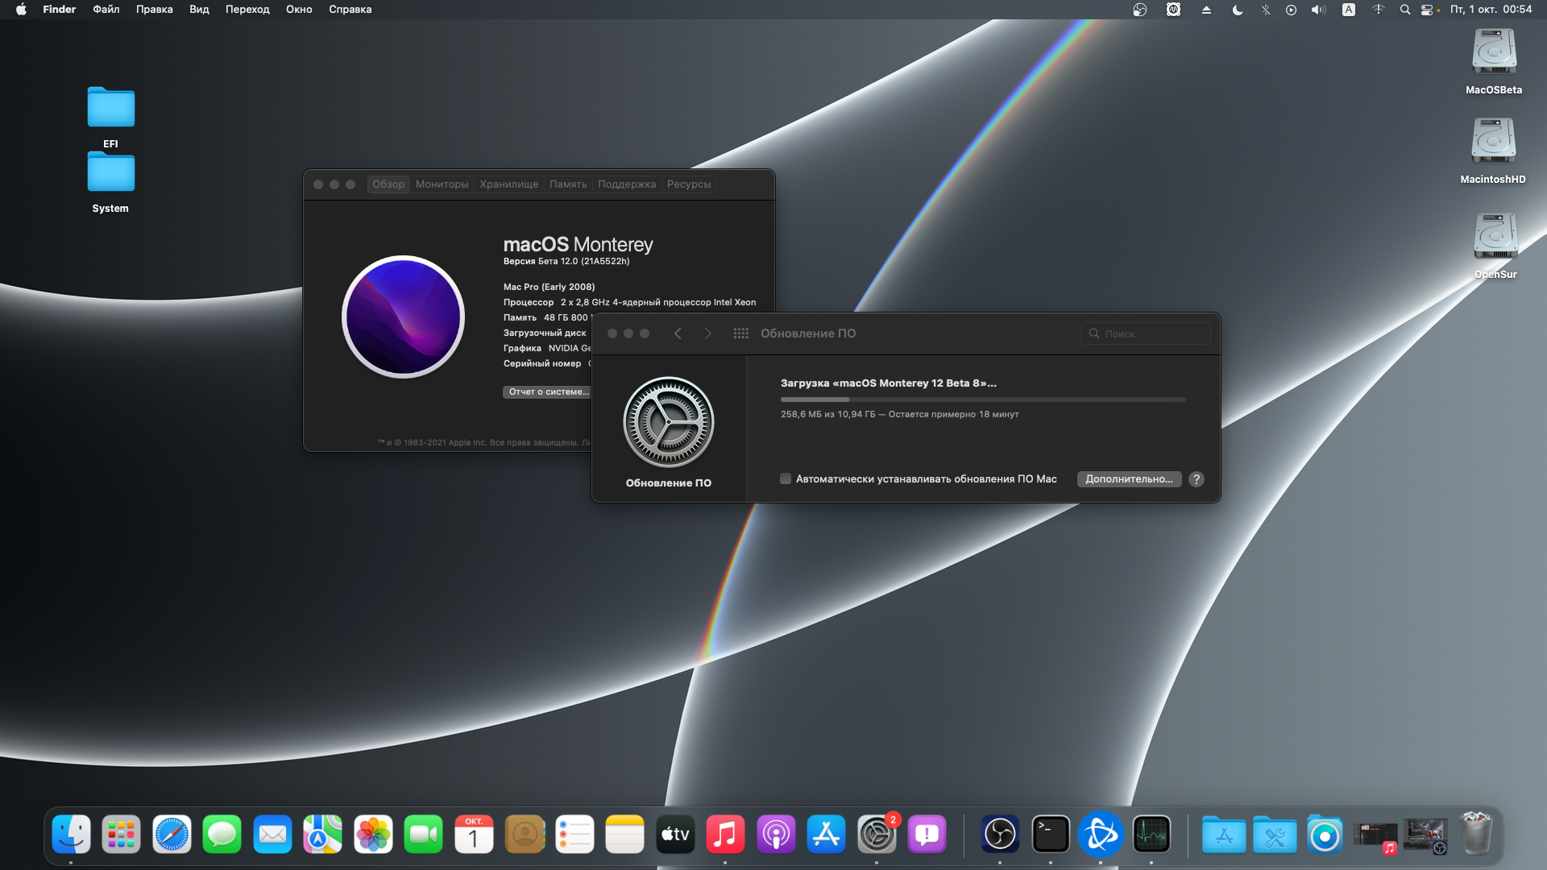Image resolution: width=1547 pixels, height=870 pixels.
Task: Open Finder from the Dock
Action: (x=71, y=835)
